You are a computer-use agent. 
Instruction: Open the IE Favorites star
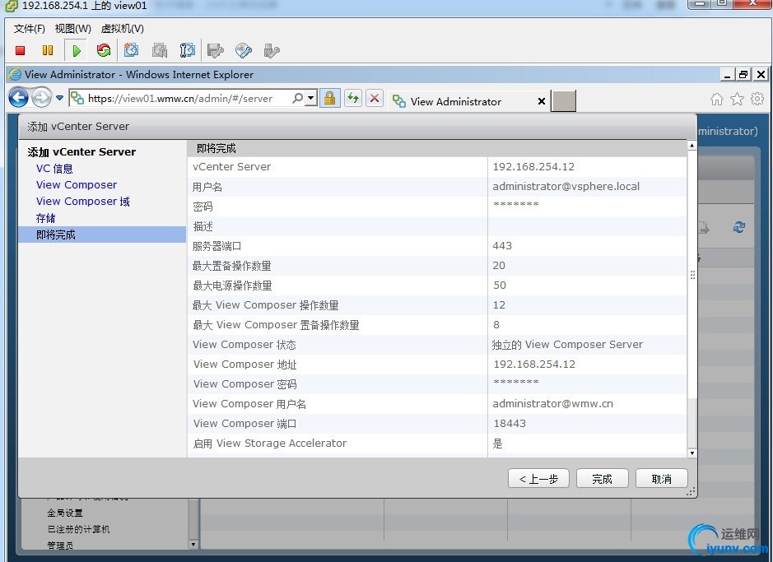point(737,100)
